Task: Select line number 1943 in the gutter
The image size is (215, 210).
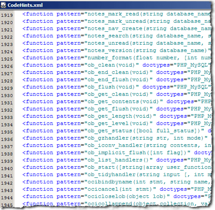Action: point(7,191)
